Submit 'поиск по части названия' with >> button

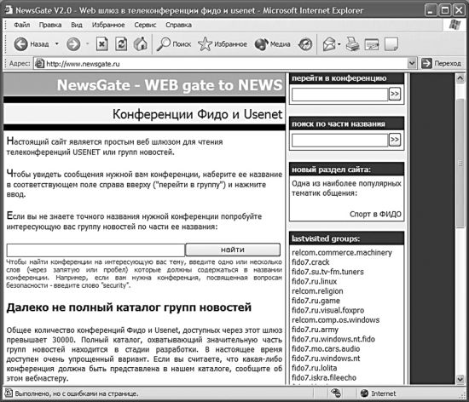pyautogui.click(x=395, y=140)
